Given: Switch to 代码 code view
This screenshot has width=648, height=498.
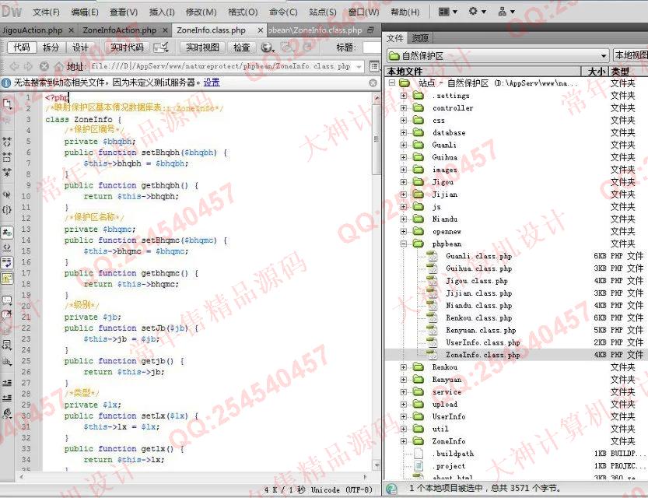Looking at the screenshot, I should click(22, 47).
